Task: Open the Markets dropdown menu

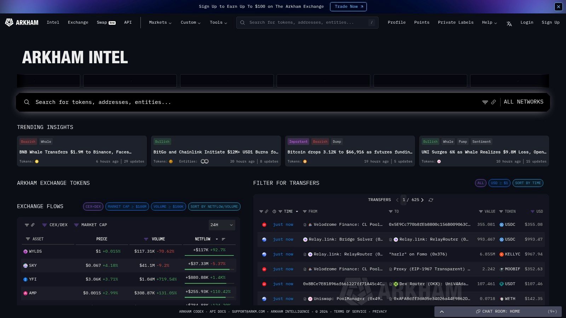Action: click(x=160, y=23)
